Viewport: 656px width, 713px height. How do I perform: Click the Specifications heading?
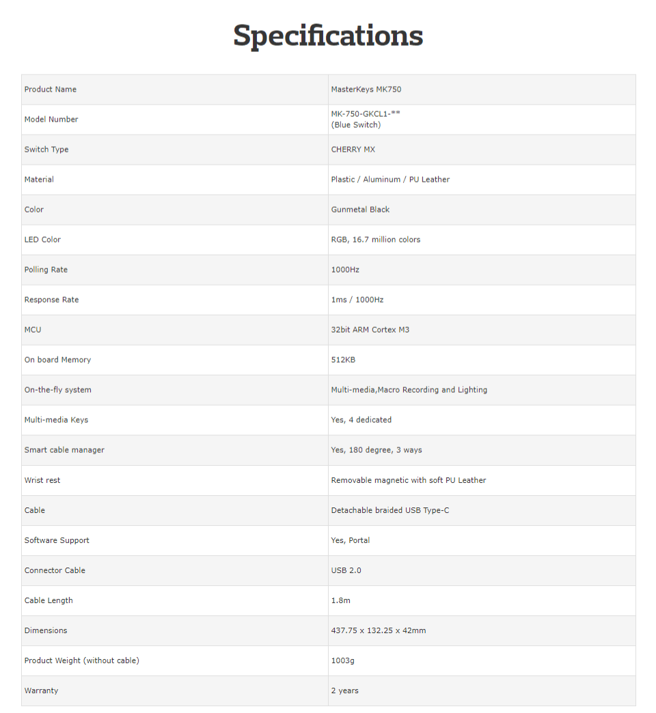pyautogui.click(x=328, y=36)
